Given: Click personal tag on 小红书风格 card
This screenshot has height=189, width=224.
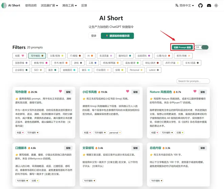Looking at the screenshot, I should 115,133.
